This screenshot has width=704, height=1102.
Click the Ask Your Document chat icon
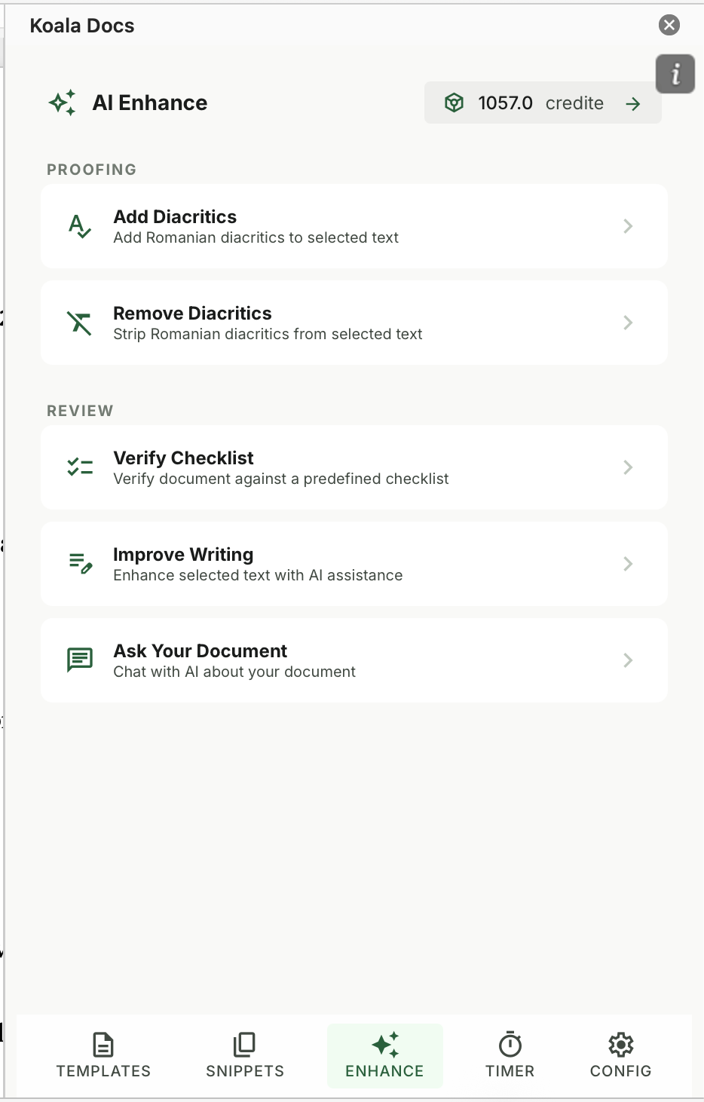79,660
